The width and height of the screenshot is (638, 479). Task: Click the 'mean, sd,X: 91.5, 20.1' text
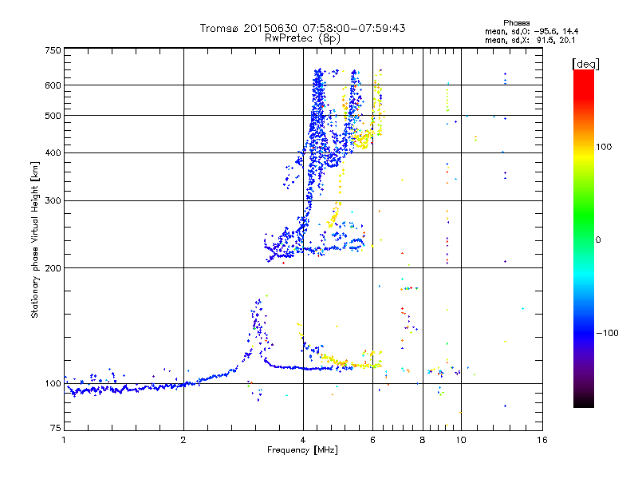click(x=530, y=40)
